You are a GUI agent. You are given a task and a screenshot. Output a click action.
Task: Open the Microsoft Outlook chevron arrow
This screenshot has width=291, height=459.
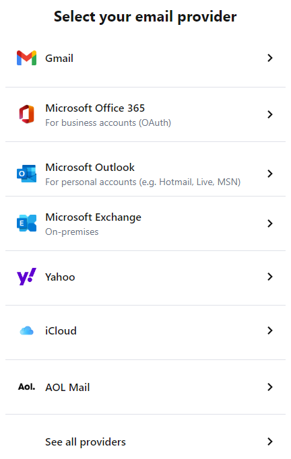(270, 174)
